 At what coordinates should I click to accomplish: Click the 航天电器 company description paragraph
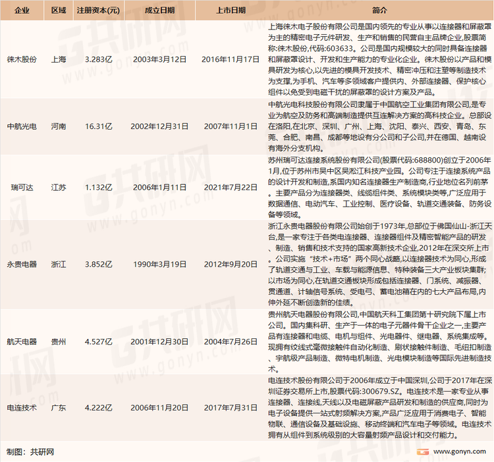[x=379, y=342]
